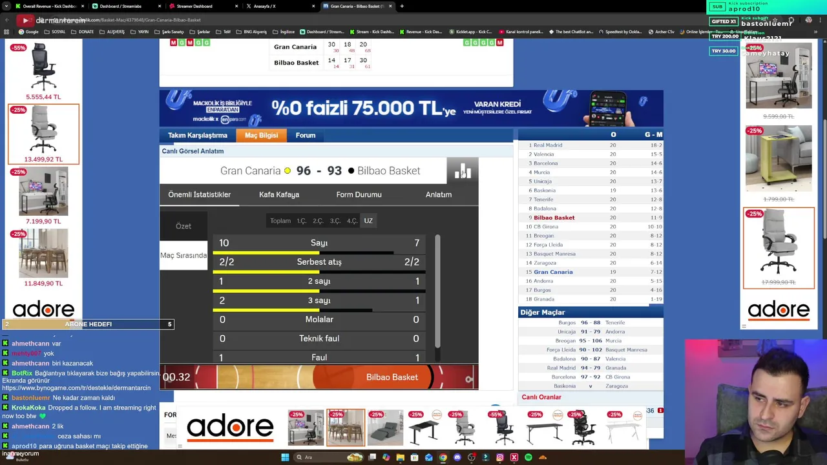The height and width of the screenshot is (465, 827).
Task: Open Takım Karşılaştırma tab
Action: [198, 136]
